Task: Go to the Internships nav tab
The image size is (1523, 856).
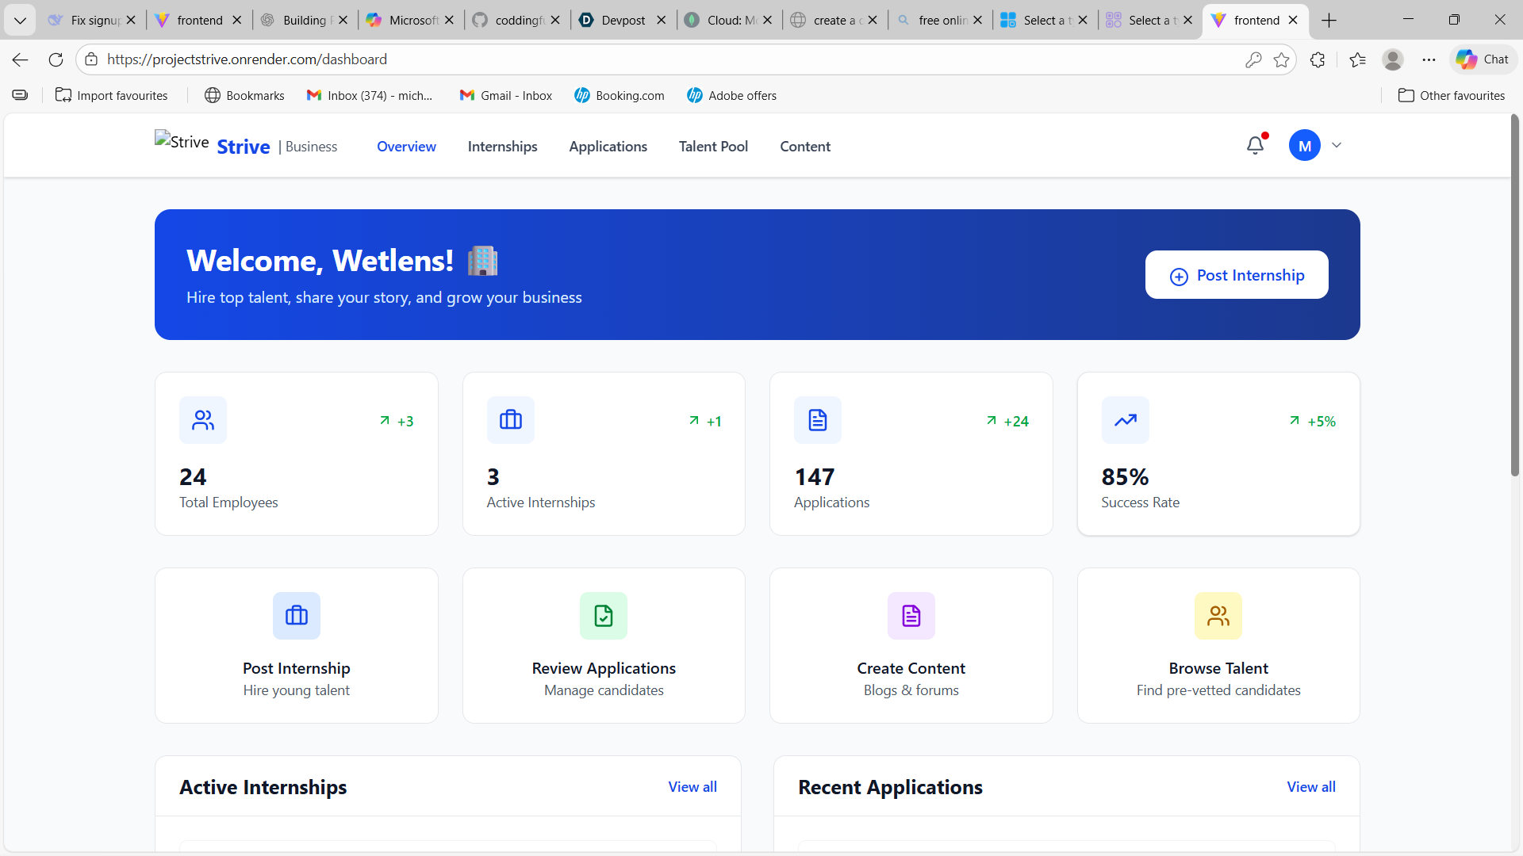Action: [x=502, y=147]
